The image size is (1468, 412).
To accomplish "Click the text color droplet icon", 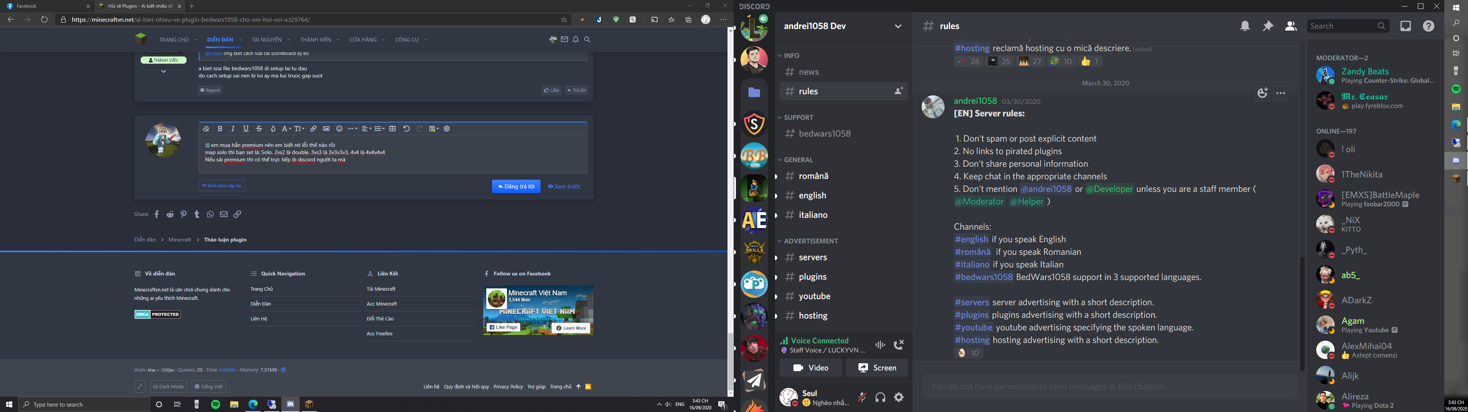I will click(x=273, y=129).
